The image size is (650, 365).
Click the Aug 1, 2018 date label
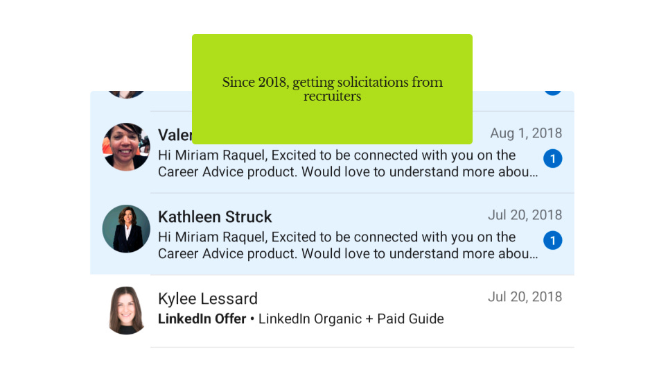[x=526, y=133]
